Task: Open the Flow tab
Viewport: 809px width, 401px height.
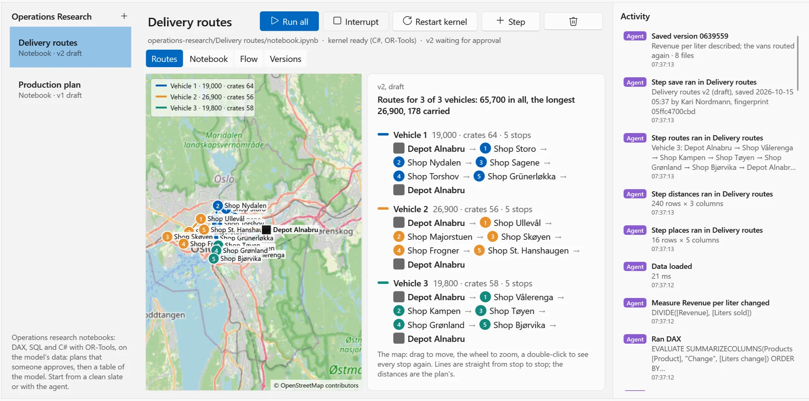Action: coord(249,59)
